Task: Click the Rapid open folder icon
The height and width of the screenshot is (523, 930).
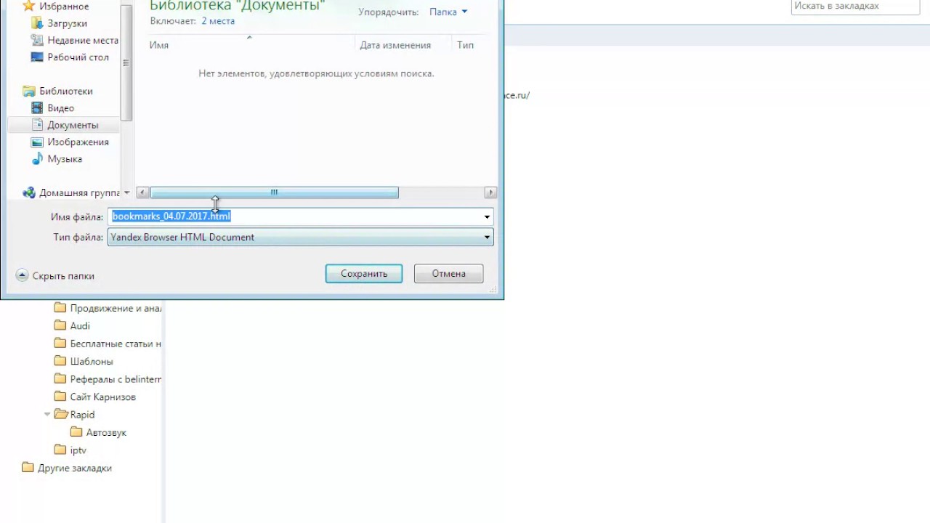Action: [61, 414]
